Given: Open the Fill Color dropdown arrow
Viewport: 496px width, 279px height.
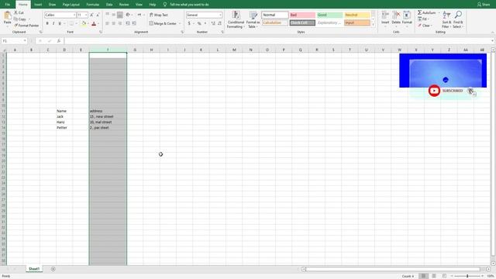Looking at the screenshot, I should pos(88,23).
